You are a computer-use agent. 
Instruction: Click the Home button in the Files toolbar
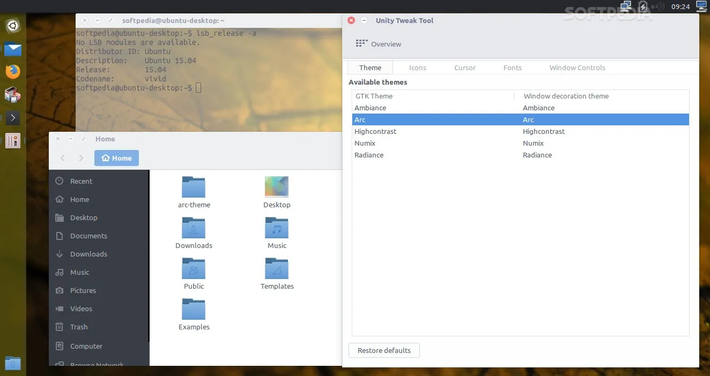[x=116, y=158]
